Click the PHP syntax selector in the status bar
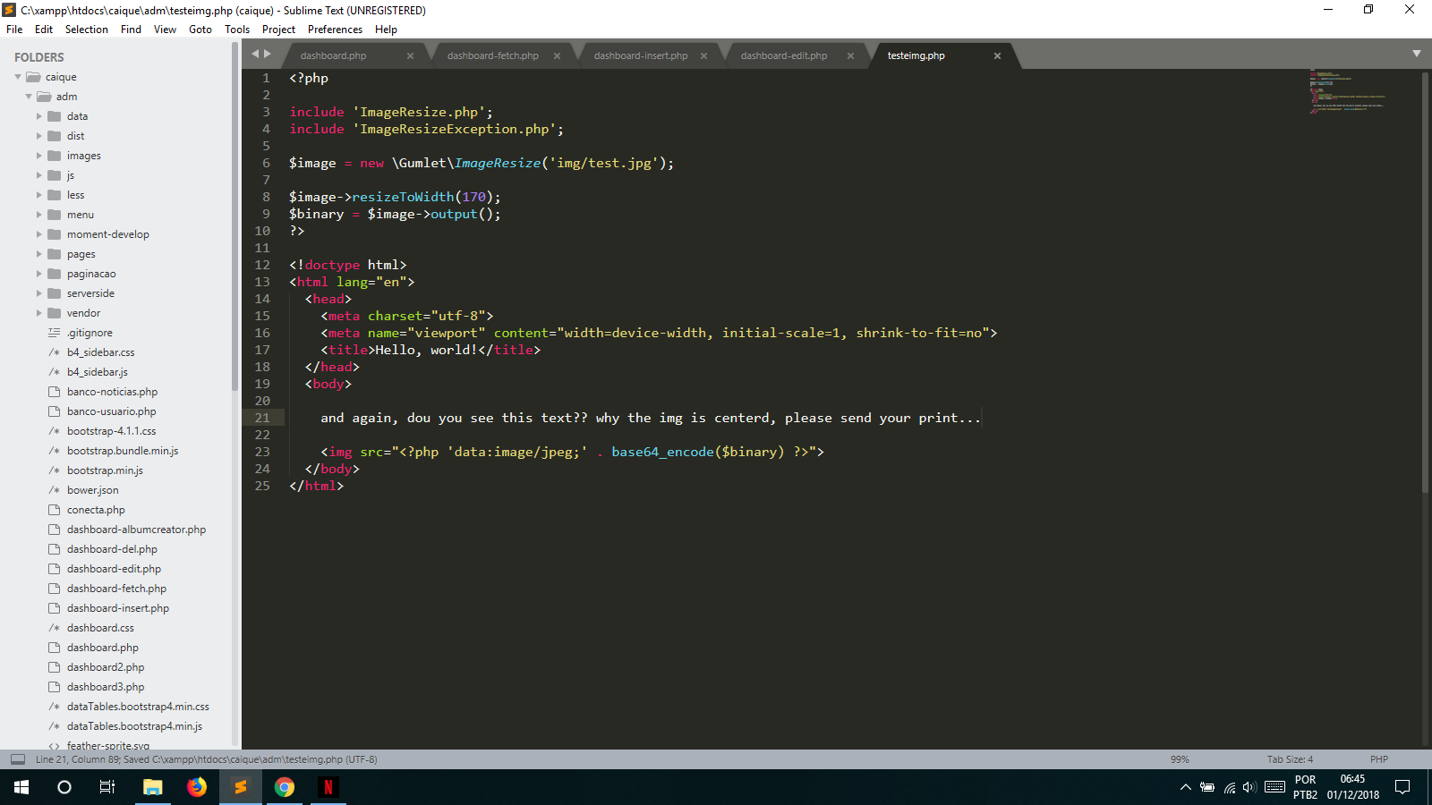 click(x=1378, y=758)
